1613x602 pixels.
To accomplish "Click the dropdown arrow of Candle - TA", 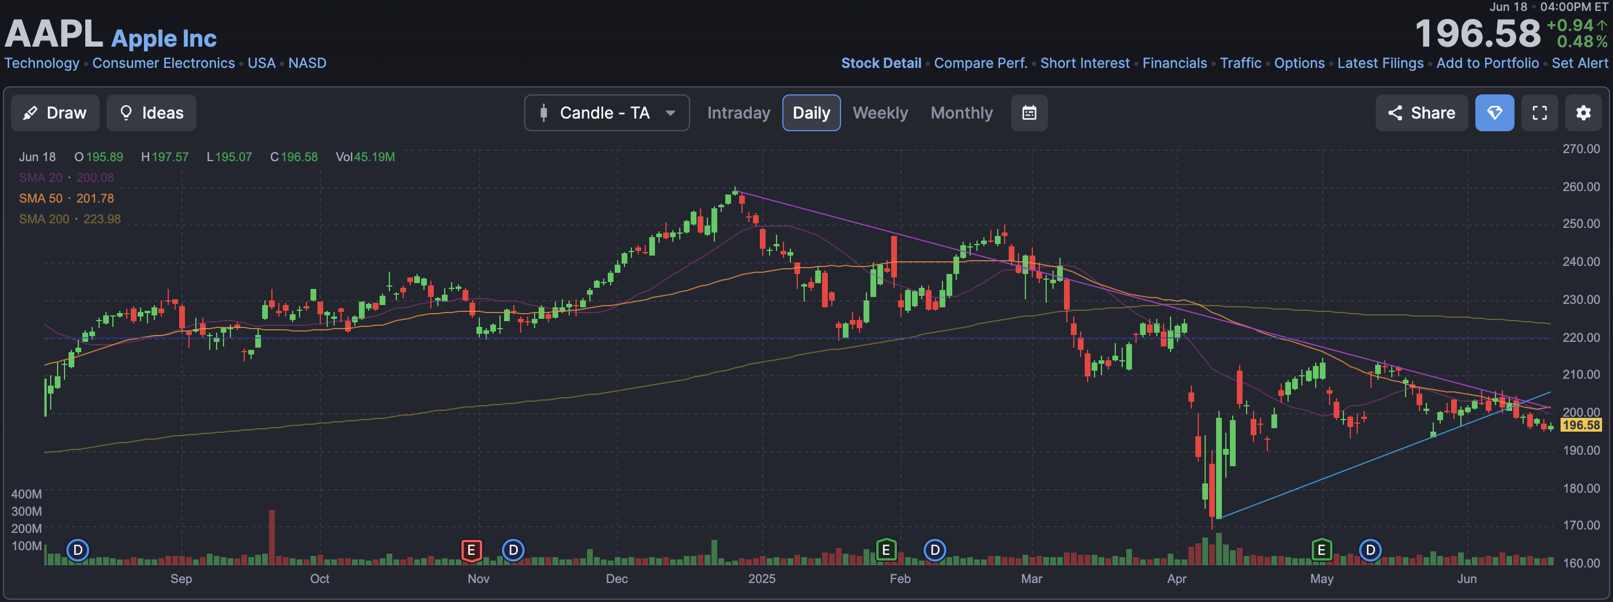I will point(670,113).
